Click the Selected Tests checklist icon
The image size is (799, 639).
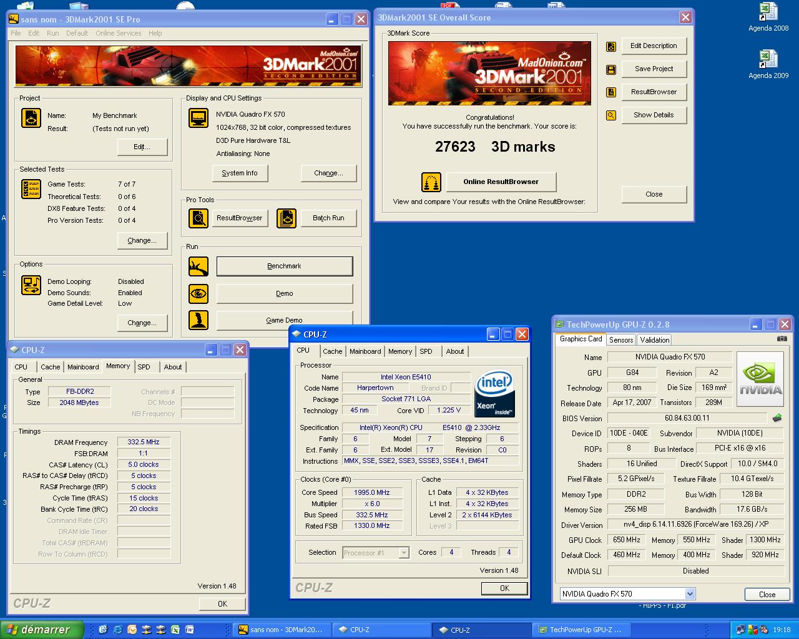coord(31,189)
